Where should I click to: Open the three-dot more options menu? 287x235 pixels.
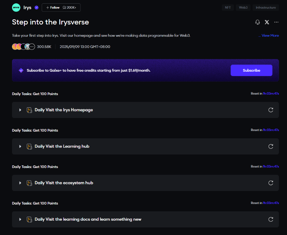276,22
